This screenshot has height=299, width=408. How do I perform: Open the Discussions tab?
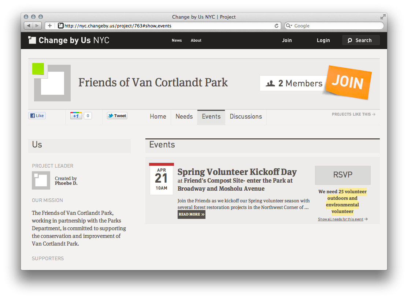coord(246,116)
